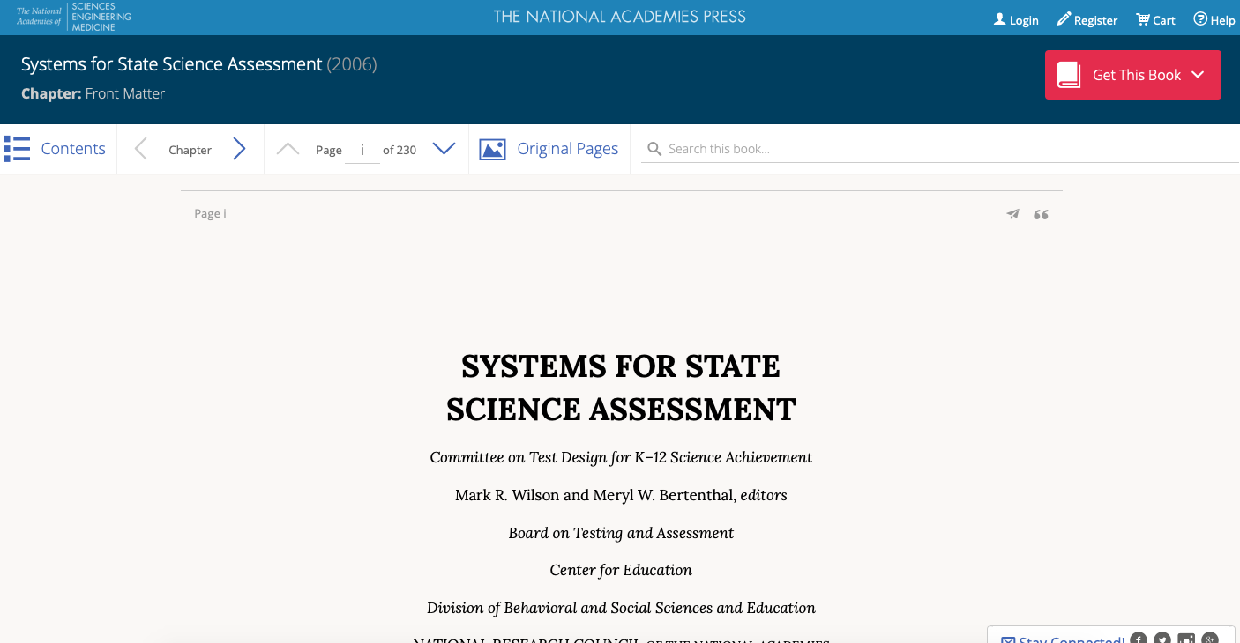The height and width of the screenshot is (643, 1240).
Task: Click the Login user icon
Action: tap(999, 19)
